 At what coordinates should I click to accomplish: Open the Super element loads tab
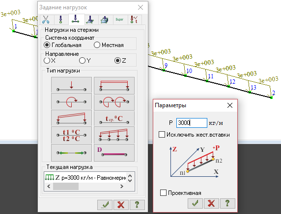[119, 20]
